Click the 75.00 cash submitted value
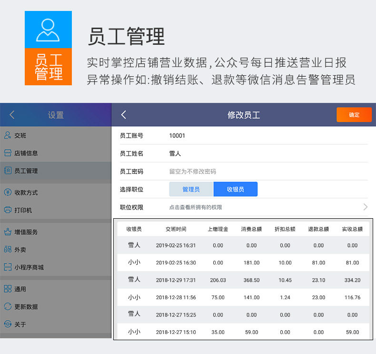This screenshot has width=376, height=354. (x=218, y=297)
